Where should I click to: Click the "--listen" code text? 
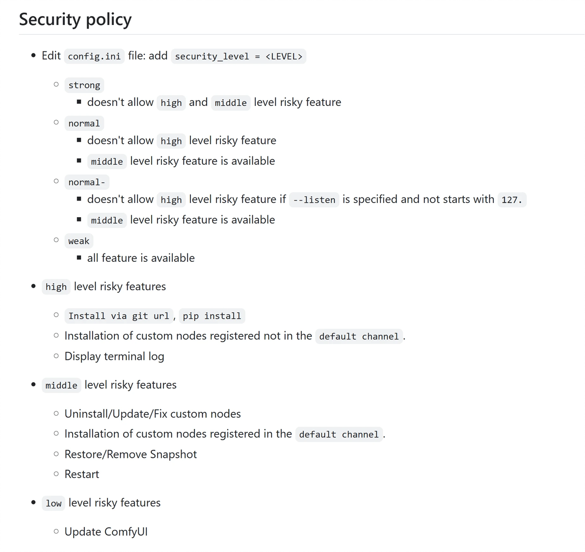tap(314, 200)
